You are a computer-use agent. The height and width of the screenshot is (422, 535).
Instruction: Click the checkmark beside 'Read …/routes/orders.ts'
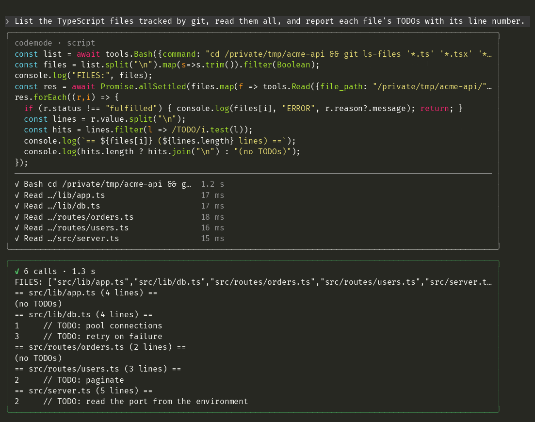[17, 217]
